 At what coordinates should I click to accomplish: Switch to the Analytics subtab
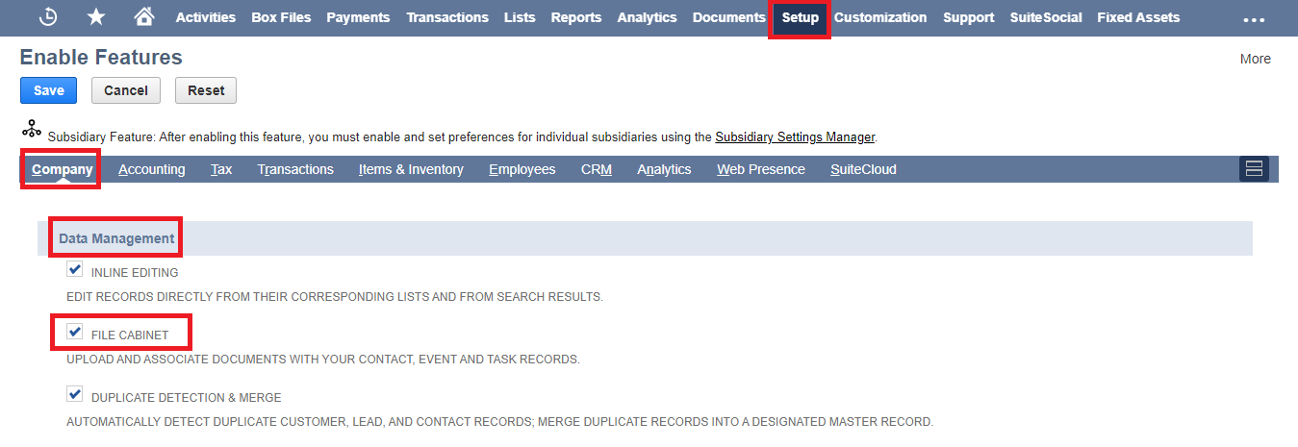click(x=664, y=169)
